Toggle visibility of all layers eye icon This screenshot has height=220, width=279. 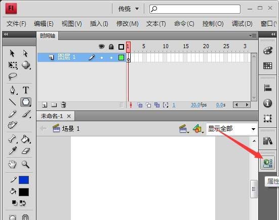point(101,47)
